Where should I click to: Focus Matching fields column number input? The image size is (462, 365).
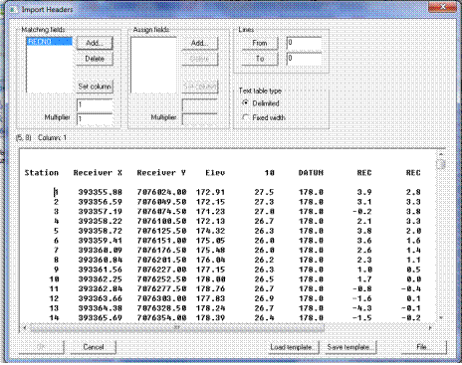95,105
